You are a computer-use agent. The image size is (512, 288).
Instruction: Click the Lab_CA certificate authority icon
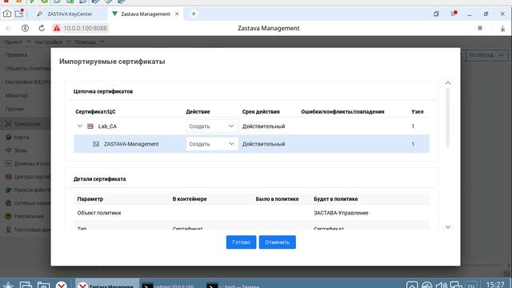click(x=90, y=126)
